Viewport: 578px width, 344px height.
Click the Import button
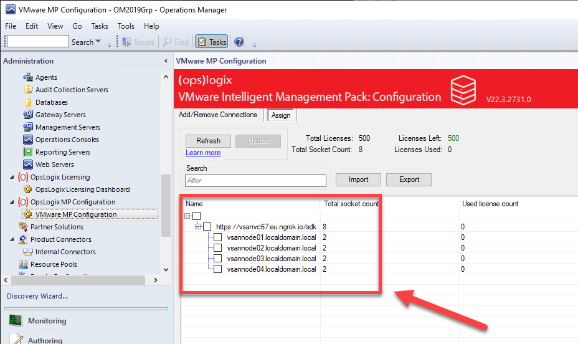click(358, 179)
